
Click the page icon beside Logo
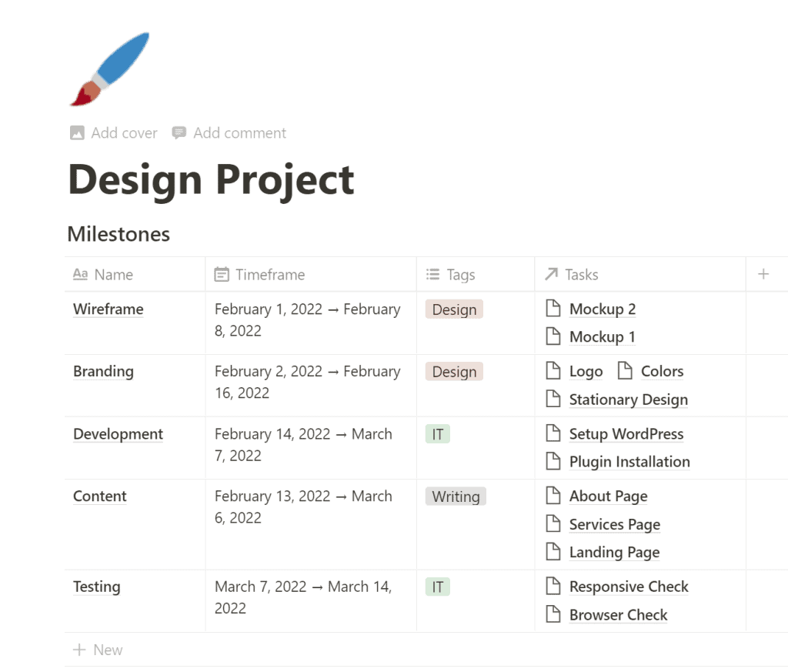554,371
